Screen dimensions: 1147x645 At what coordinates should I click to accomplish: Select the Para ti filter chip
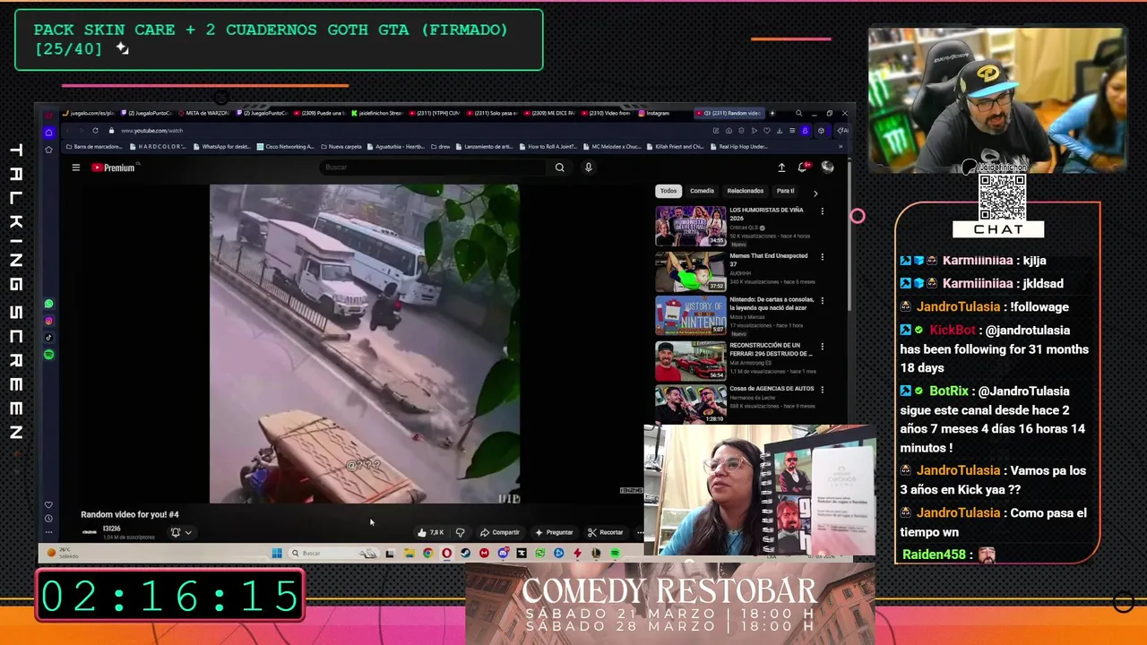pos(785,191)
